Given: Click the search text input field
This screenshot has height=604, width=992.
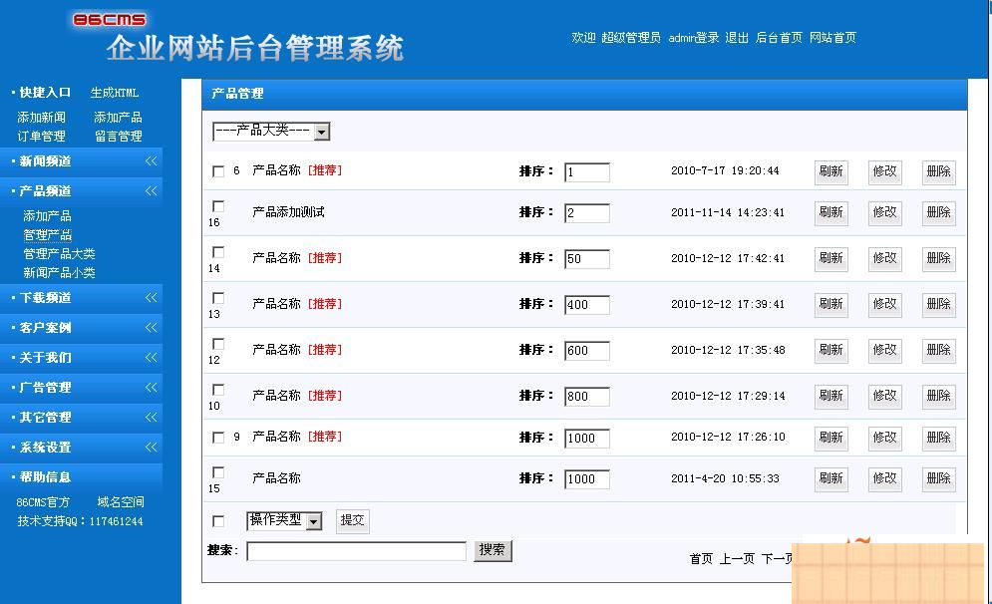Looking at the screenshot, I should 359,550.
